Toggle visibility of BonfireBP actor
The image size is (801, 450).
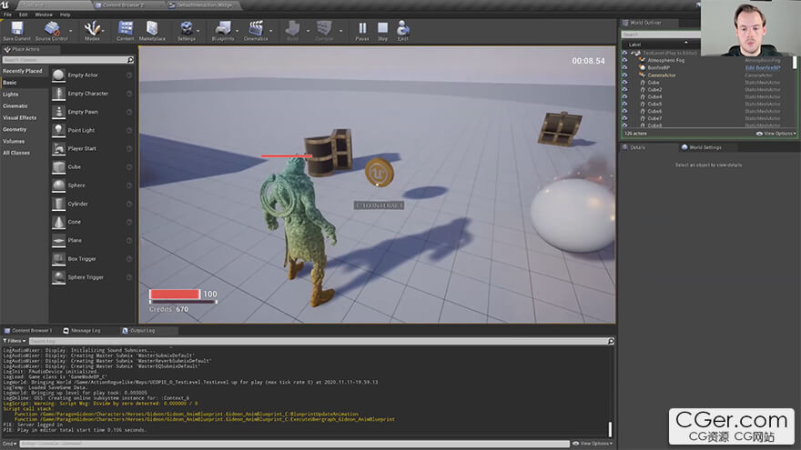(624, 67)
